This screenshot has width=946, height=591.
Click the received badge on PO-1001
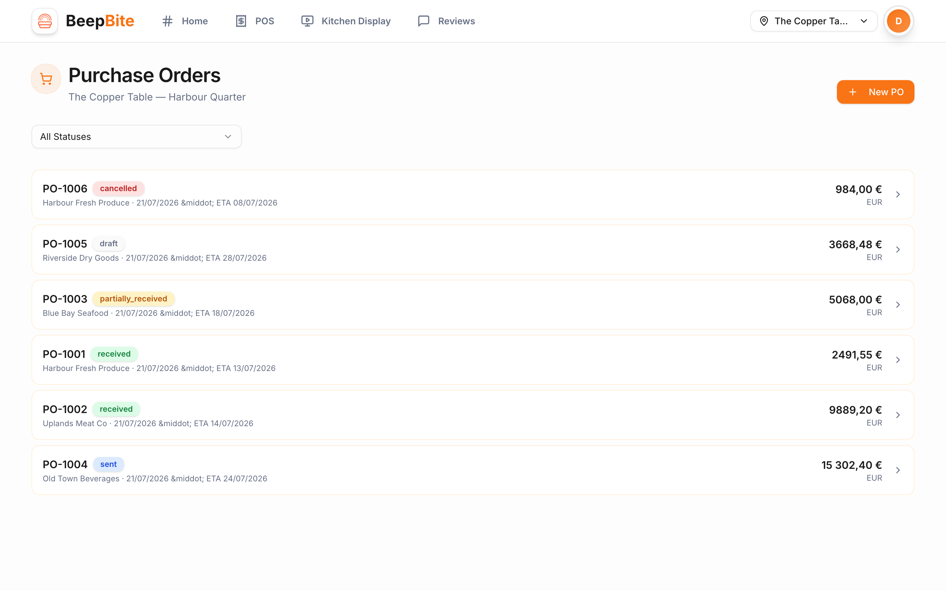(114, 354)
